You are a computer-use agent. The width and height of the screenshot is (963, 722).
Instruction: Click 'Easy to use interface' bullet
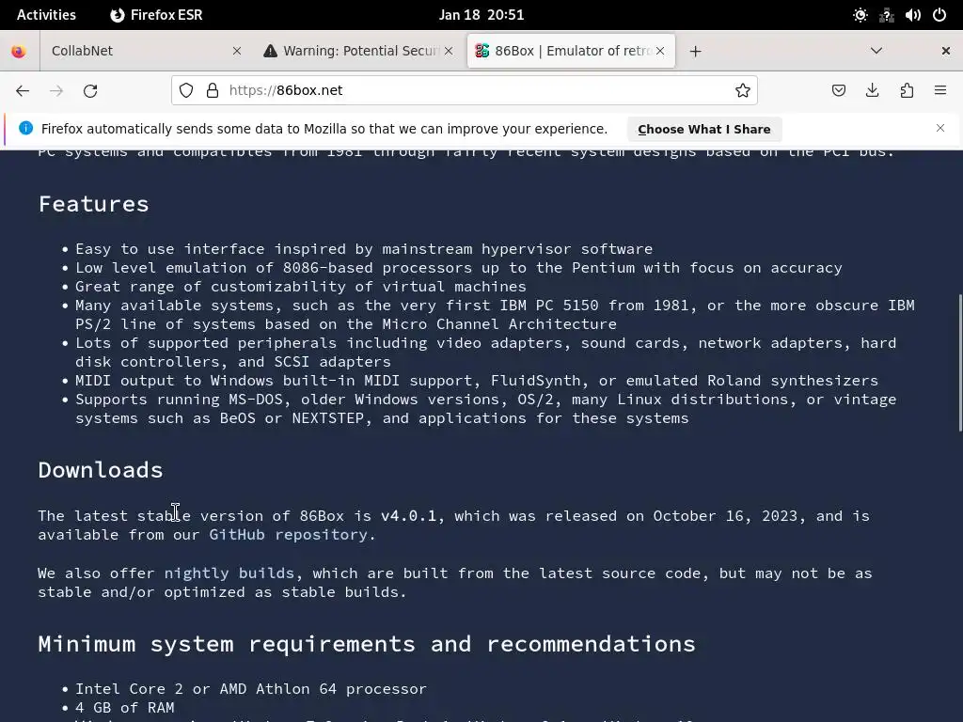[x=364, y=248]
